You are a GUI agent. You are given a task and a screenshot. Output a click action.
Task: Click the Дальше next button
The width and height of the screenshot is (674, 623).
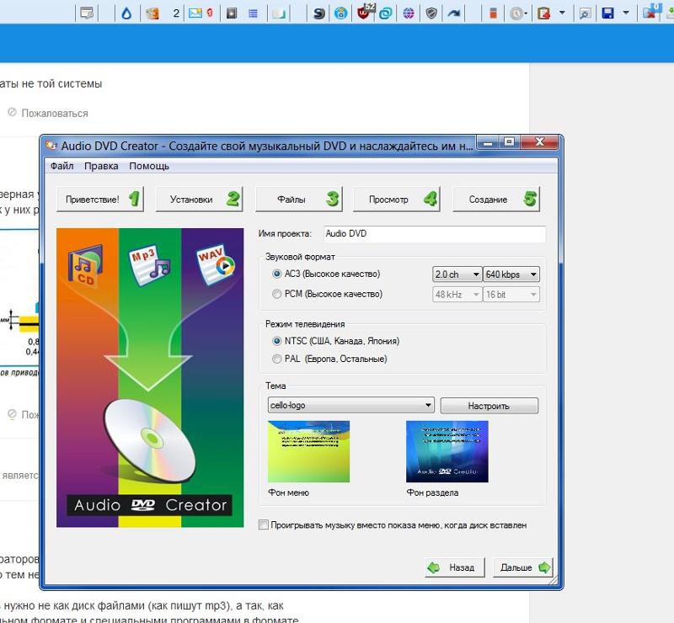coord(522,567)
